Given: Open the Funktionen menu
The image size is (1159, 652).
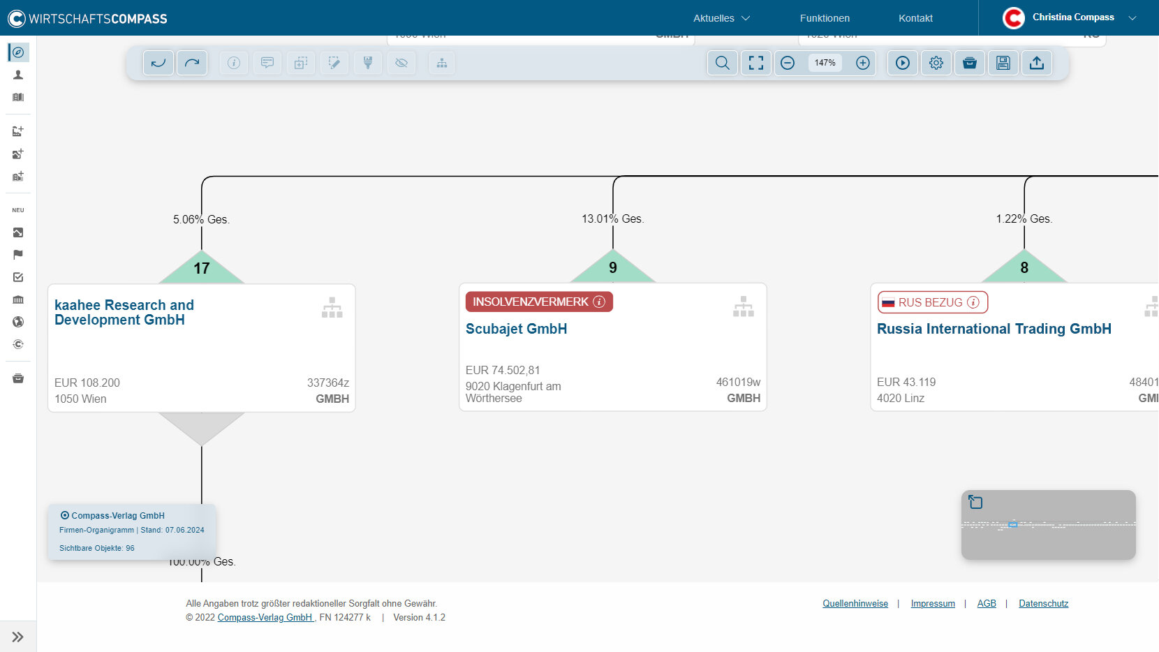Looking at the screenshot, I should [825, 18].
